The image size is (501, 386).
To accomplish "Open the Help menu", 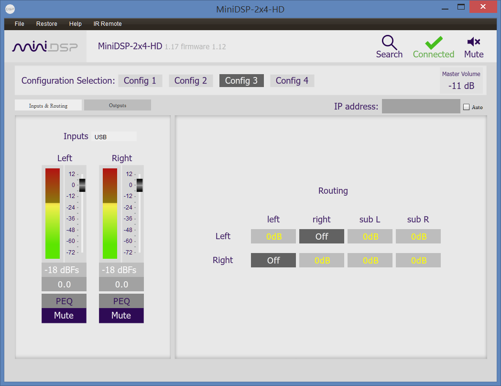I will [76, 23].
